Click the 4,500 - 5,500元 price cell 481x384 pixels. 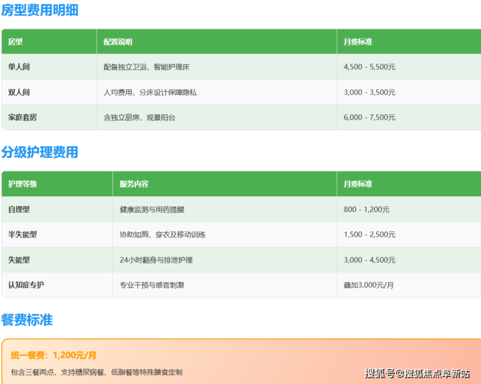coord(369,67)
